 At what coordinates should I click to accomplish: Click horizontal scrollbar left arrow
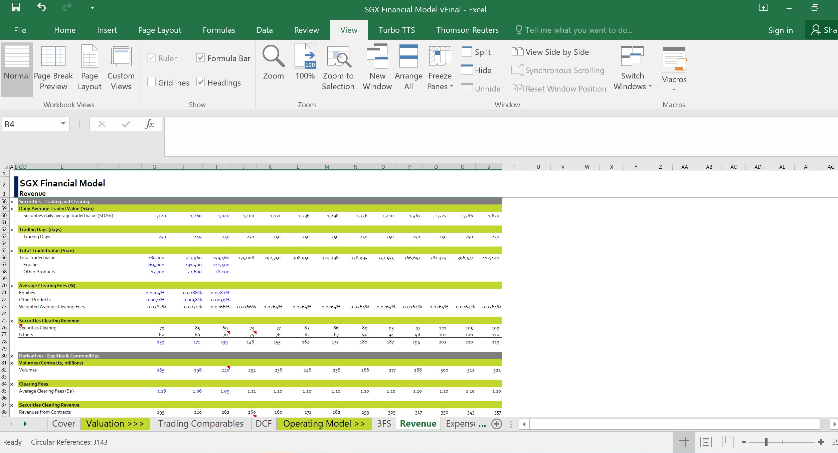pos(524,424)
